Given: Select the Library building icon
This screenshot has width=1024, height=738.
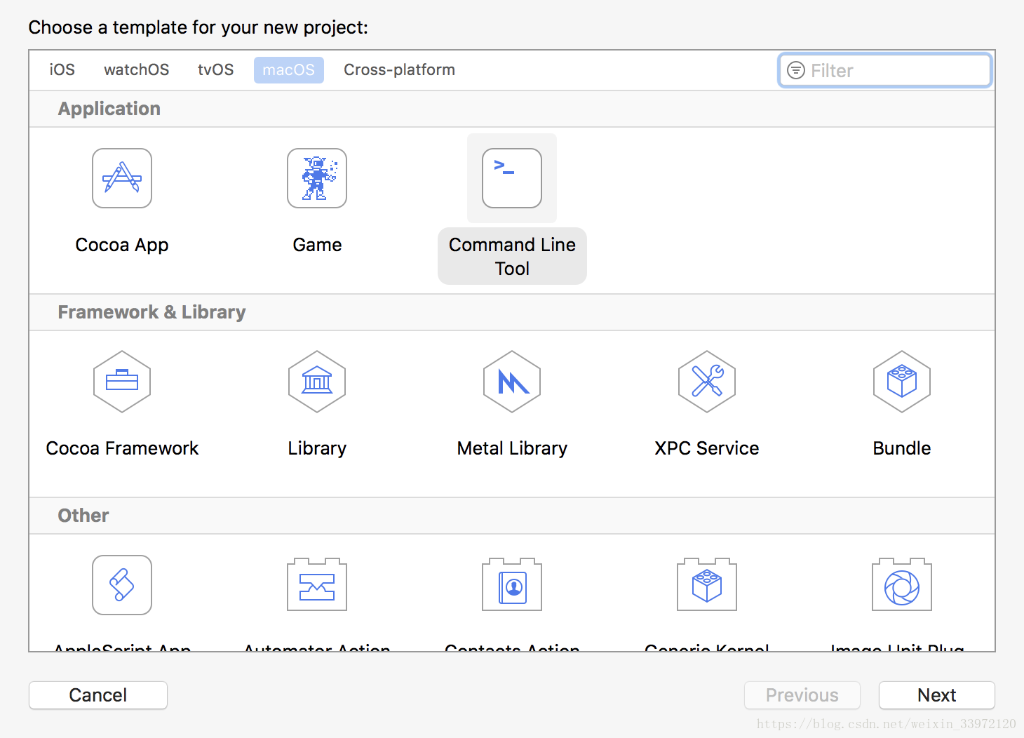Looking at the screenshot, I should [317, 382].
